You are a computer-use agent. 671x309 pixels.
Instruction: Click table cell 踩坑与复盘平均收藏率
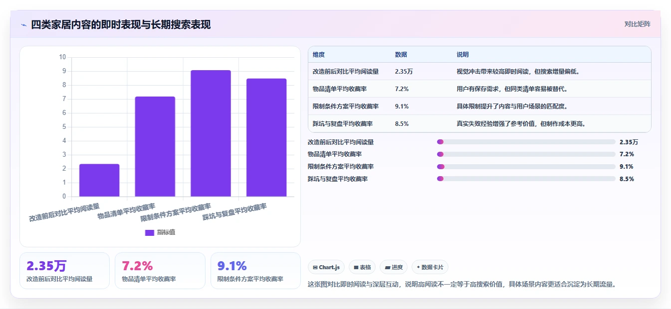[343, 124]
